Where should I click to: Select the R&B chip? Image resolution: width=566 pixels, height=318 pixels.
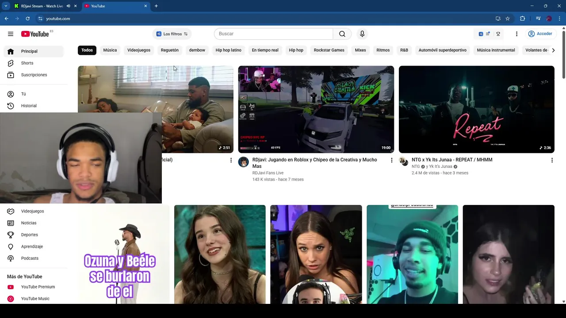click(404, 50)
